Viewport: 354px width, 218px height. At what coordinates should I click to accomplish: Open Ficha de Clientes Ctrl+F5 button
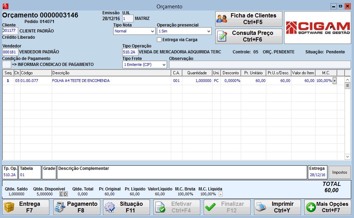(249, 19)
